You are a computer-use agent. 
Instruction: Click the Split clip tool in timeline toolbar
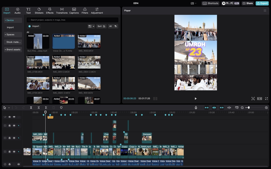coord(31,108)
